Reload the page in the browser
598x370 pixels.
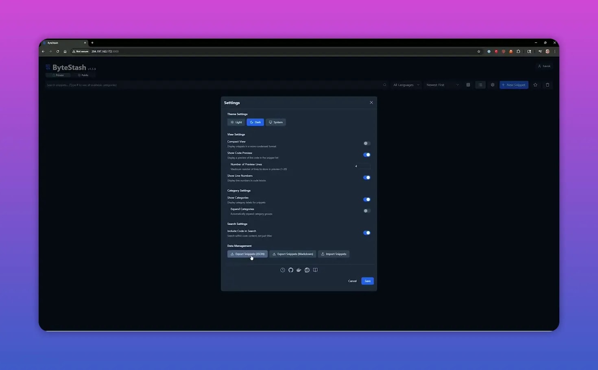tap(58, 52)
